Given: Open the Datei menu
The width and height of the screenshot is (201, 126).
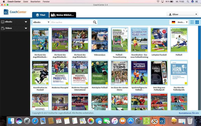Looking at the screenshot, I should pos(26,2).
